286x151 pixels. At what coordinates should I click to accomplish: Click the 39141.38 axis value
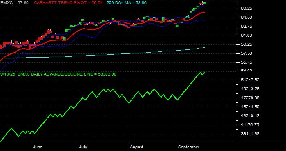point(250,134)
